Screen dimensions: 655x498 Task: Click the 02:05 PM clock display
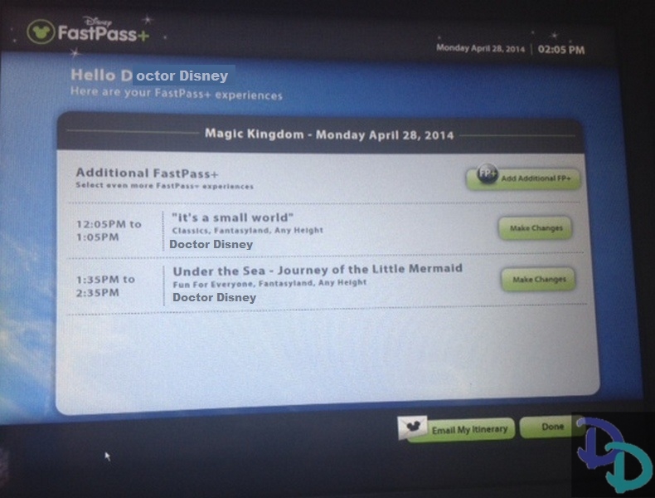pos(561,49)
